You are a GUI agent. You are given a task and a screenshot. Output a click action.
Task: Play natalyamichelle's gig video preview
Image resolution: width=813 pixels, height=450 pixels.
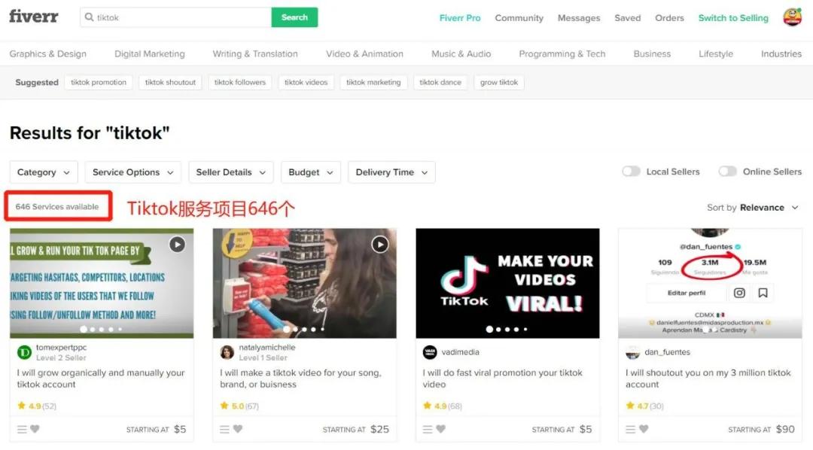(x=380, y=245)
